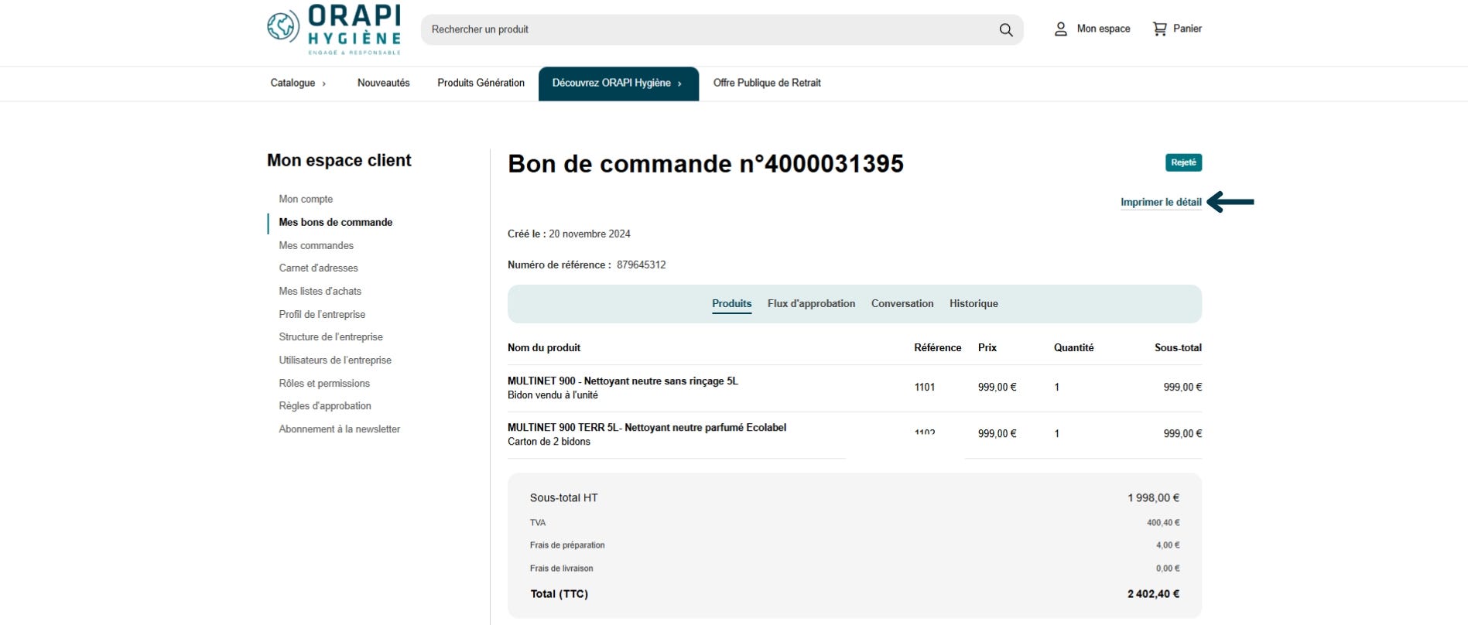This screenshot has width=1468, height=625.
Task: Select Mes bons de commande in sidebar
Action: click(x=335, y=222)
